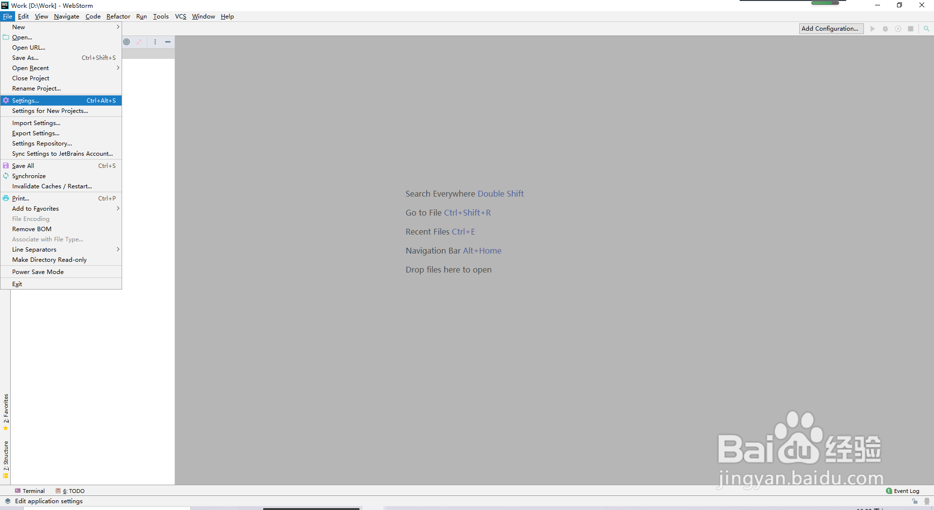This screenshot has width=934, height=510.
Task: Open the Edit menu
Action: point(23,17)
